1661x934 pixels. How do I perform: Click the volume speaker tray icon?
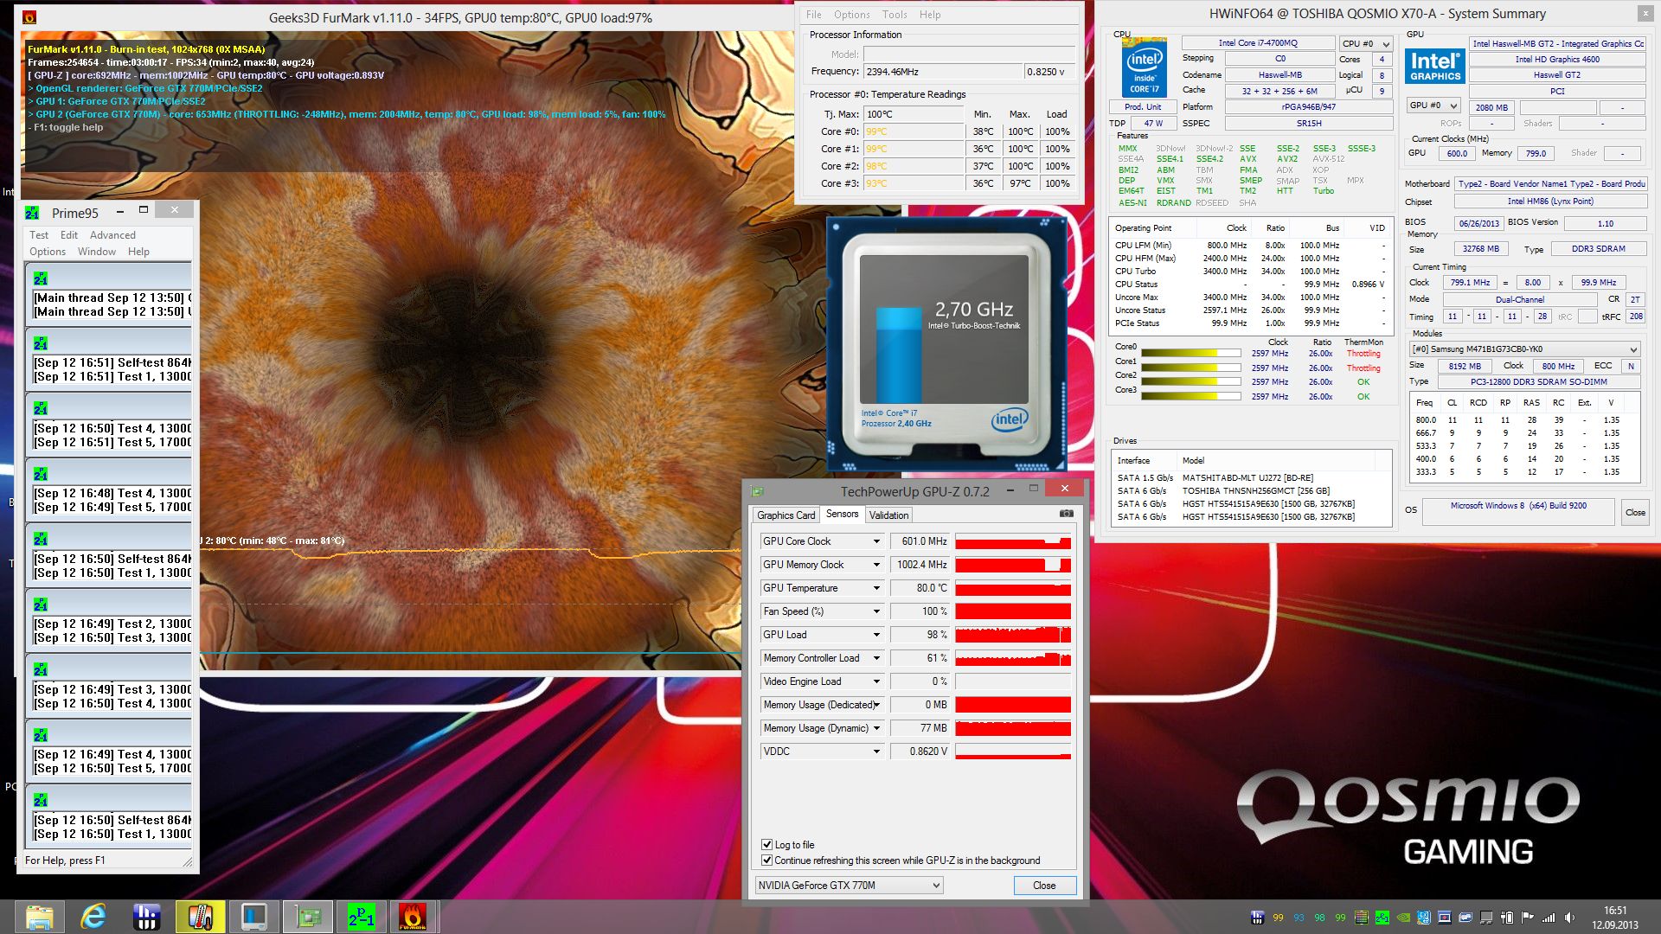click(1569, 918)
